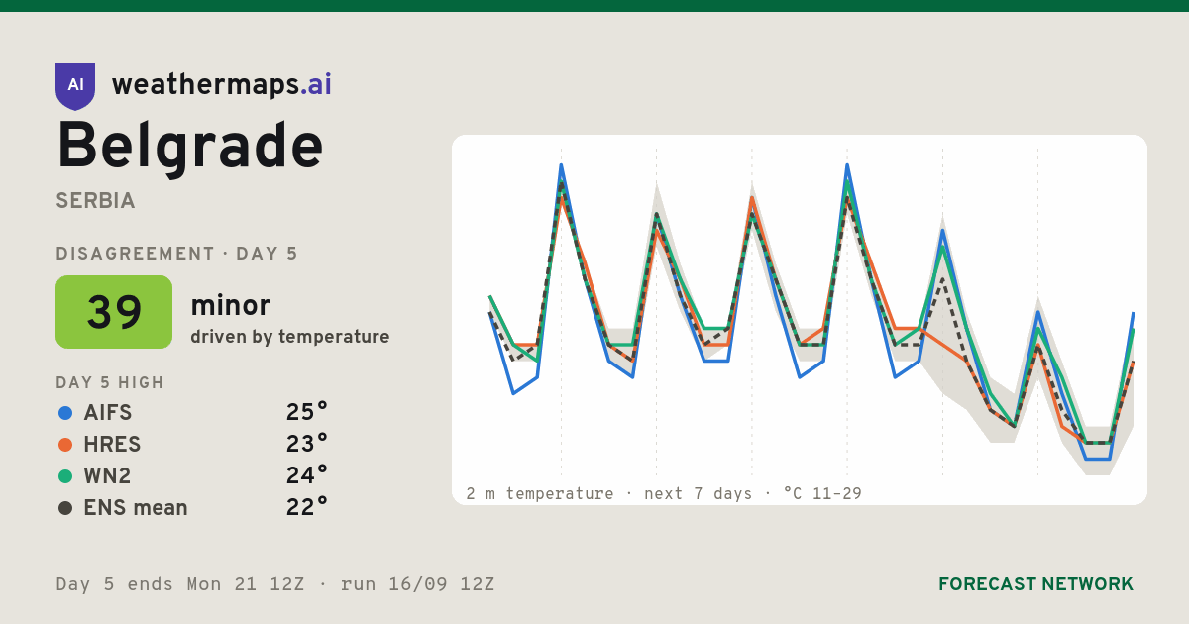
Task: Click the 2 m temperature chart caption
Action: point(664,493)
